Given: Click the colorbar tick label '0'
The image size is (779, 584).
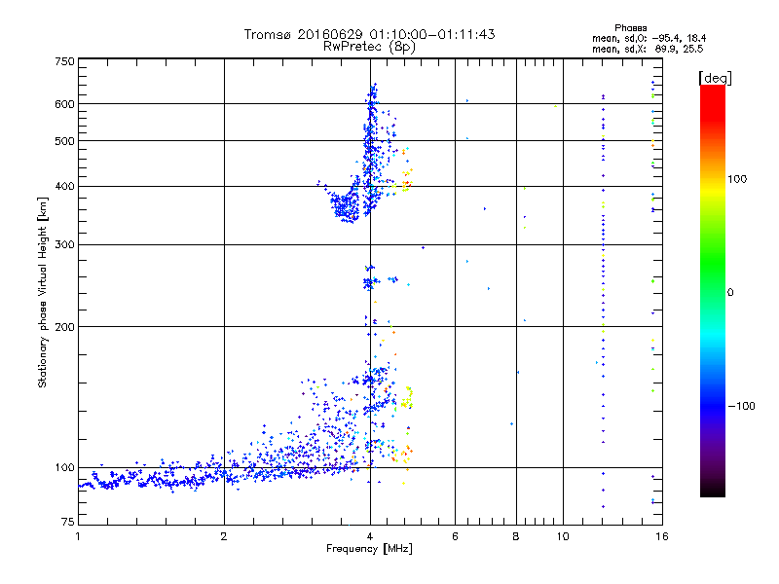Looking at the screenshot, I should 730,293.
